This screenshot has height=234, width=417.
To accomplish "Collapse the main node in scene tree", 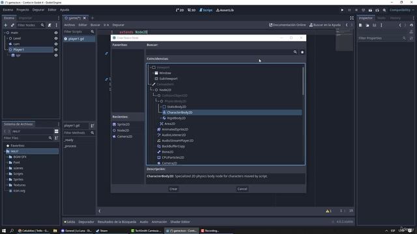I will [5, 33].
